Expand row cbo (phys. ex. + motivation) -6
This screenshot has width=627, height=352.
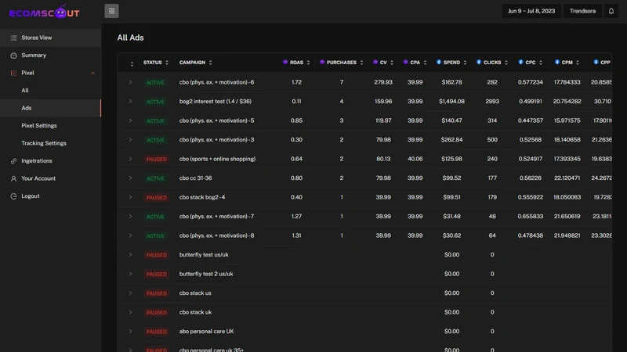(130, 82)
